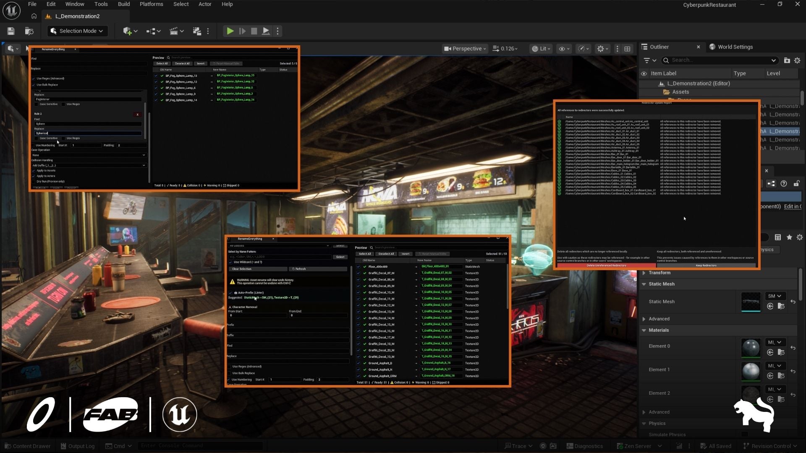The height and width of the screenshot is (453, 806).
Task: Browse to Static Mesh asset via folder icon
Action: click(782, 306)
